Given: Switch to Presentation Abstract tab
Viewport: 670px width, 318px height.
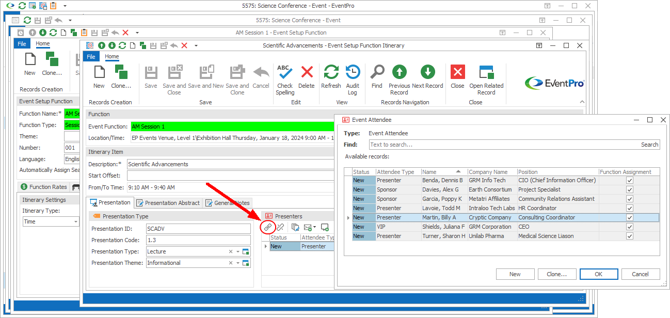Looking at the screenshot, I should click(x=168, y=203).
